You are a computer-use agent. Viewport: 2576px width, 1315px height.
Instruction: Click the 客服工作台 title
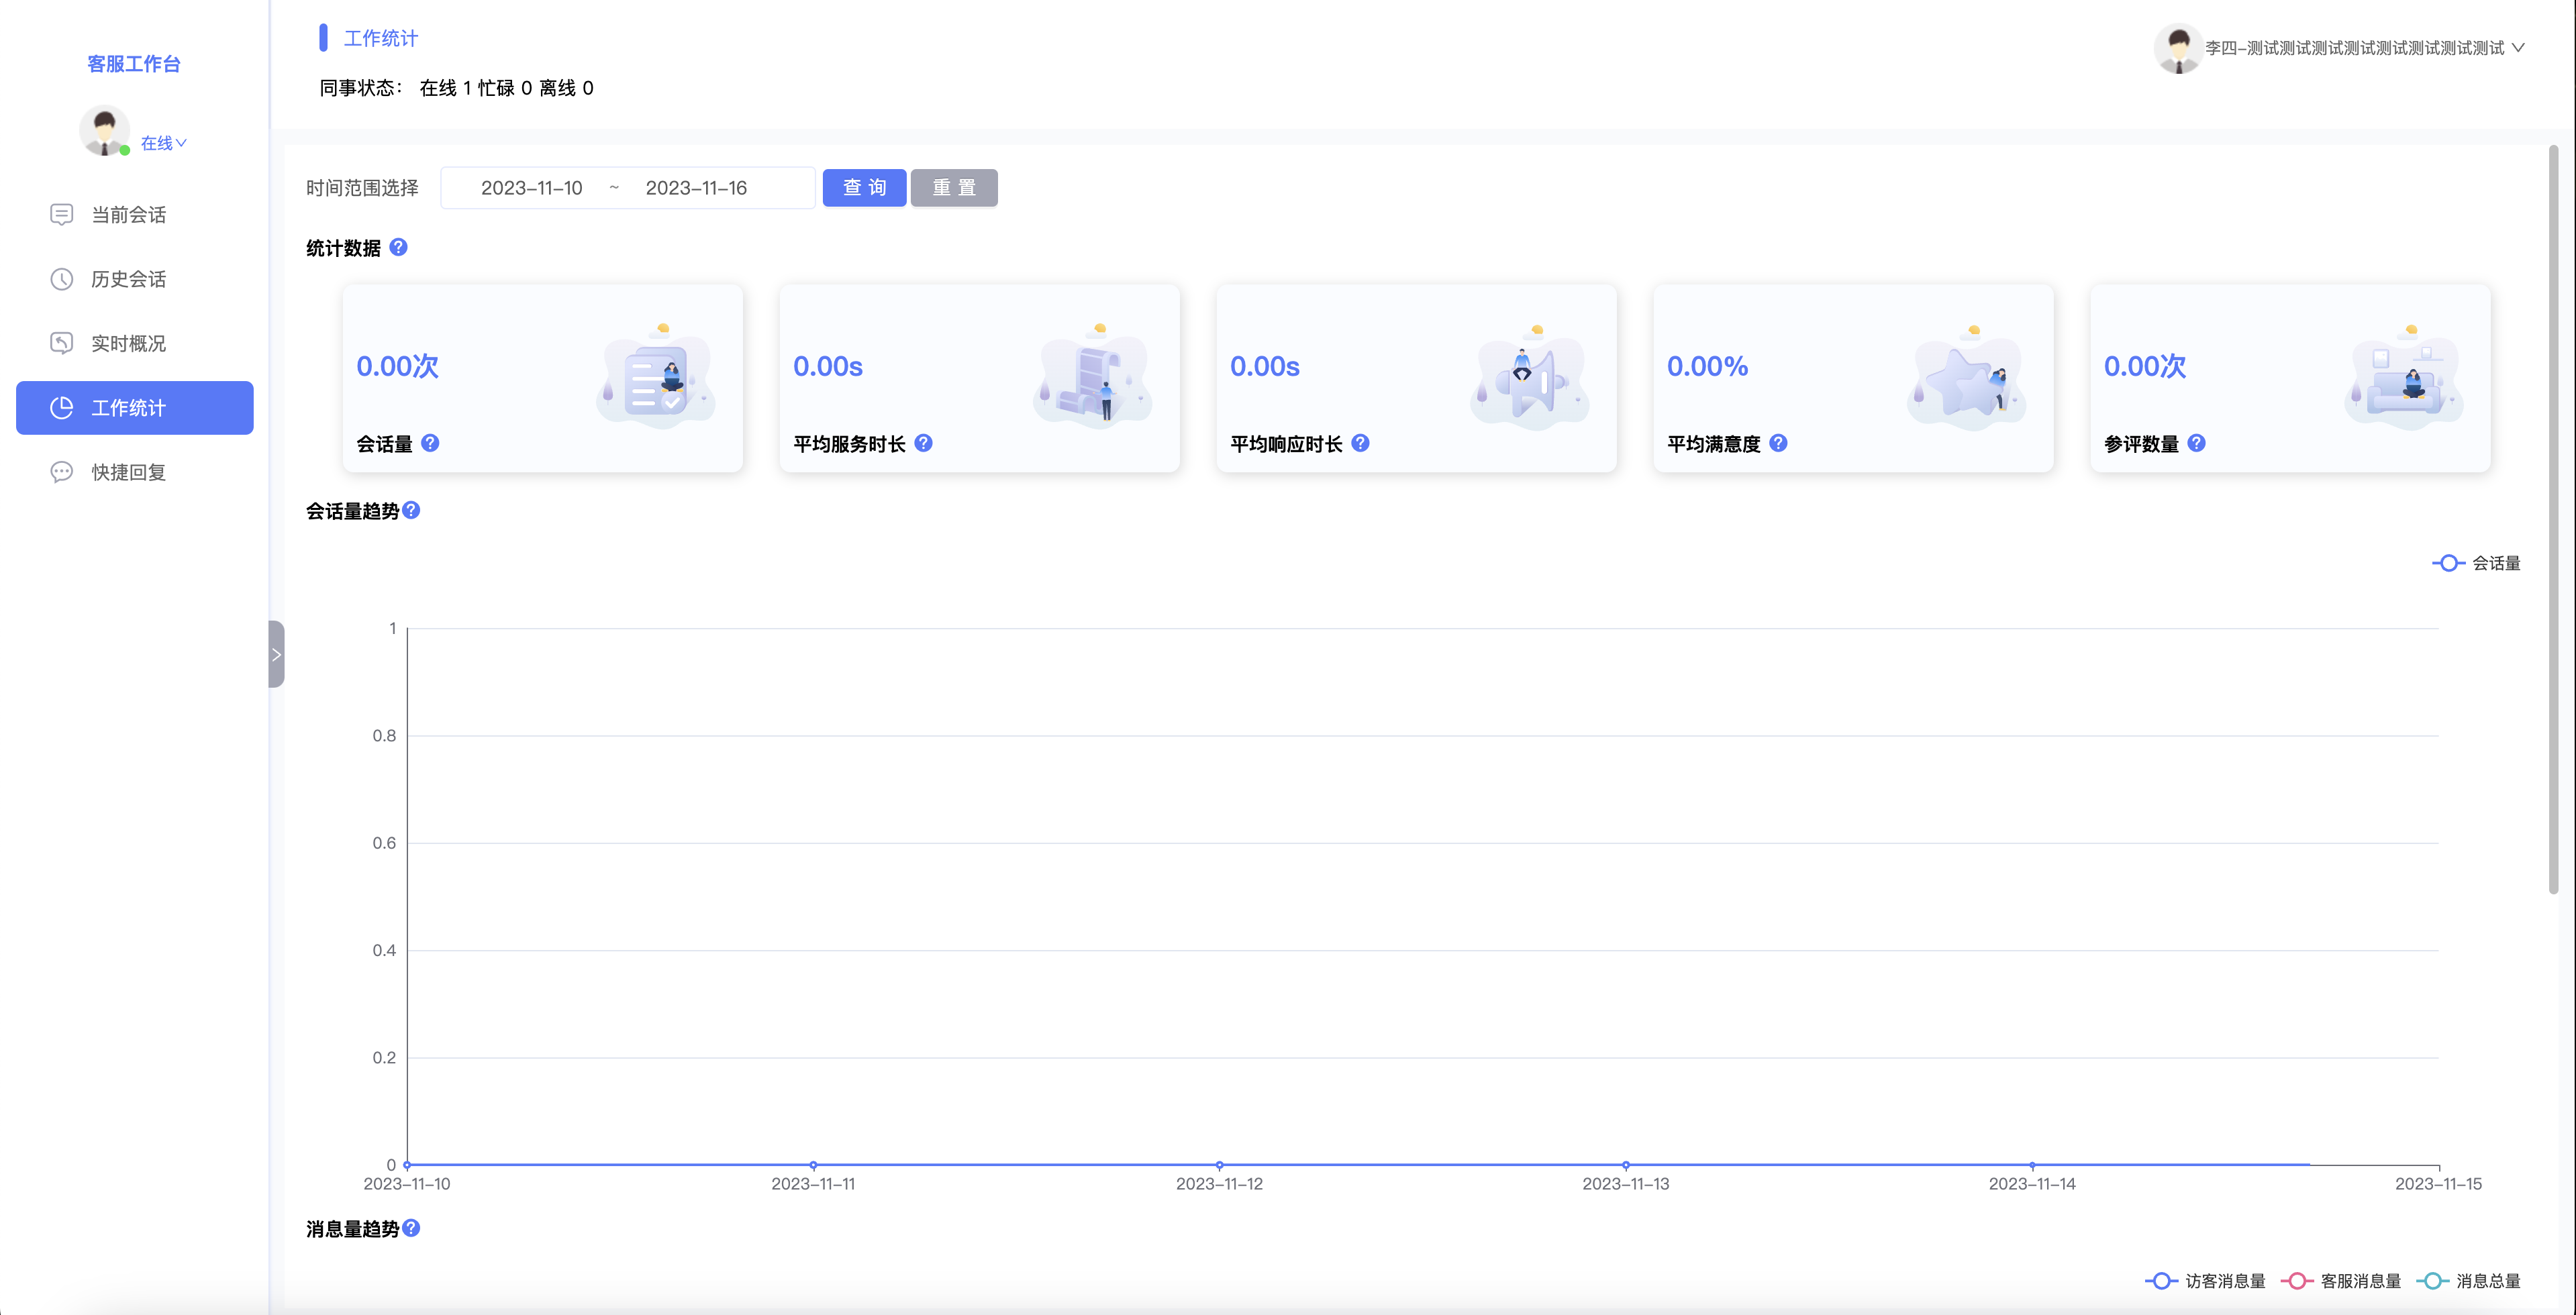click(x=134, y=64)
